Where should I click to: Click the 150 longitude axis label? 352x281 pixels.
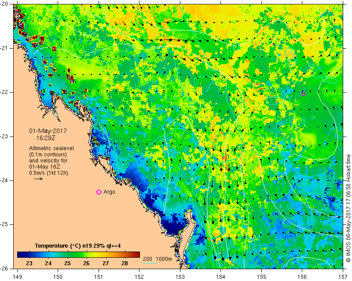pyautogui.click(x=58, y=277)
